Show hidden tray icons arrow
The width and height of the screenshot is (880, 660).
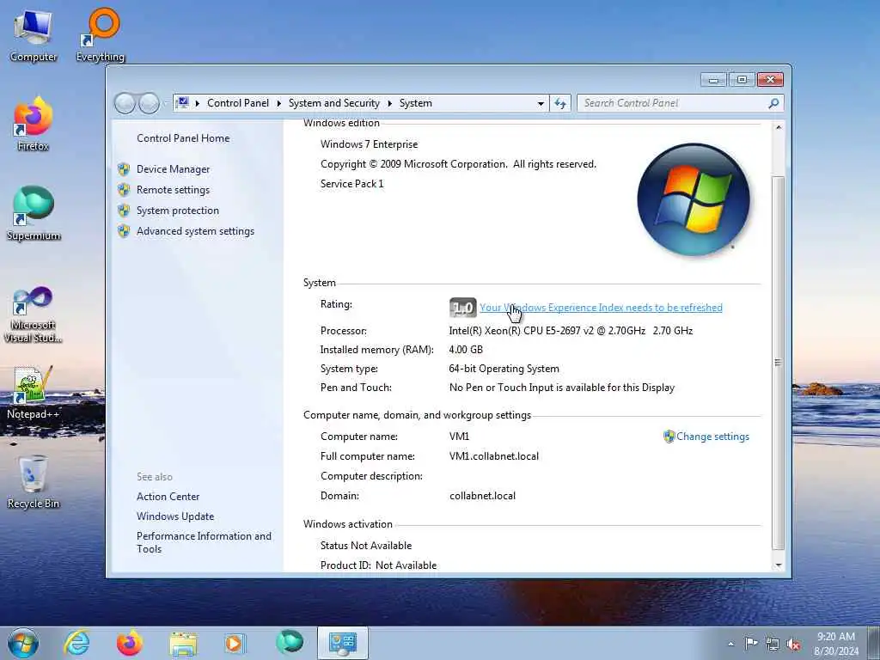coord(730,645)
